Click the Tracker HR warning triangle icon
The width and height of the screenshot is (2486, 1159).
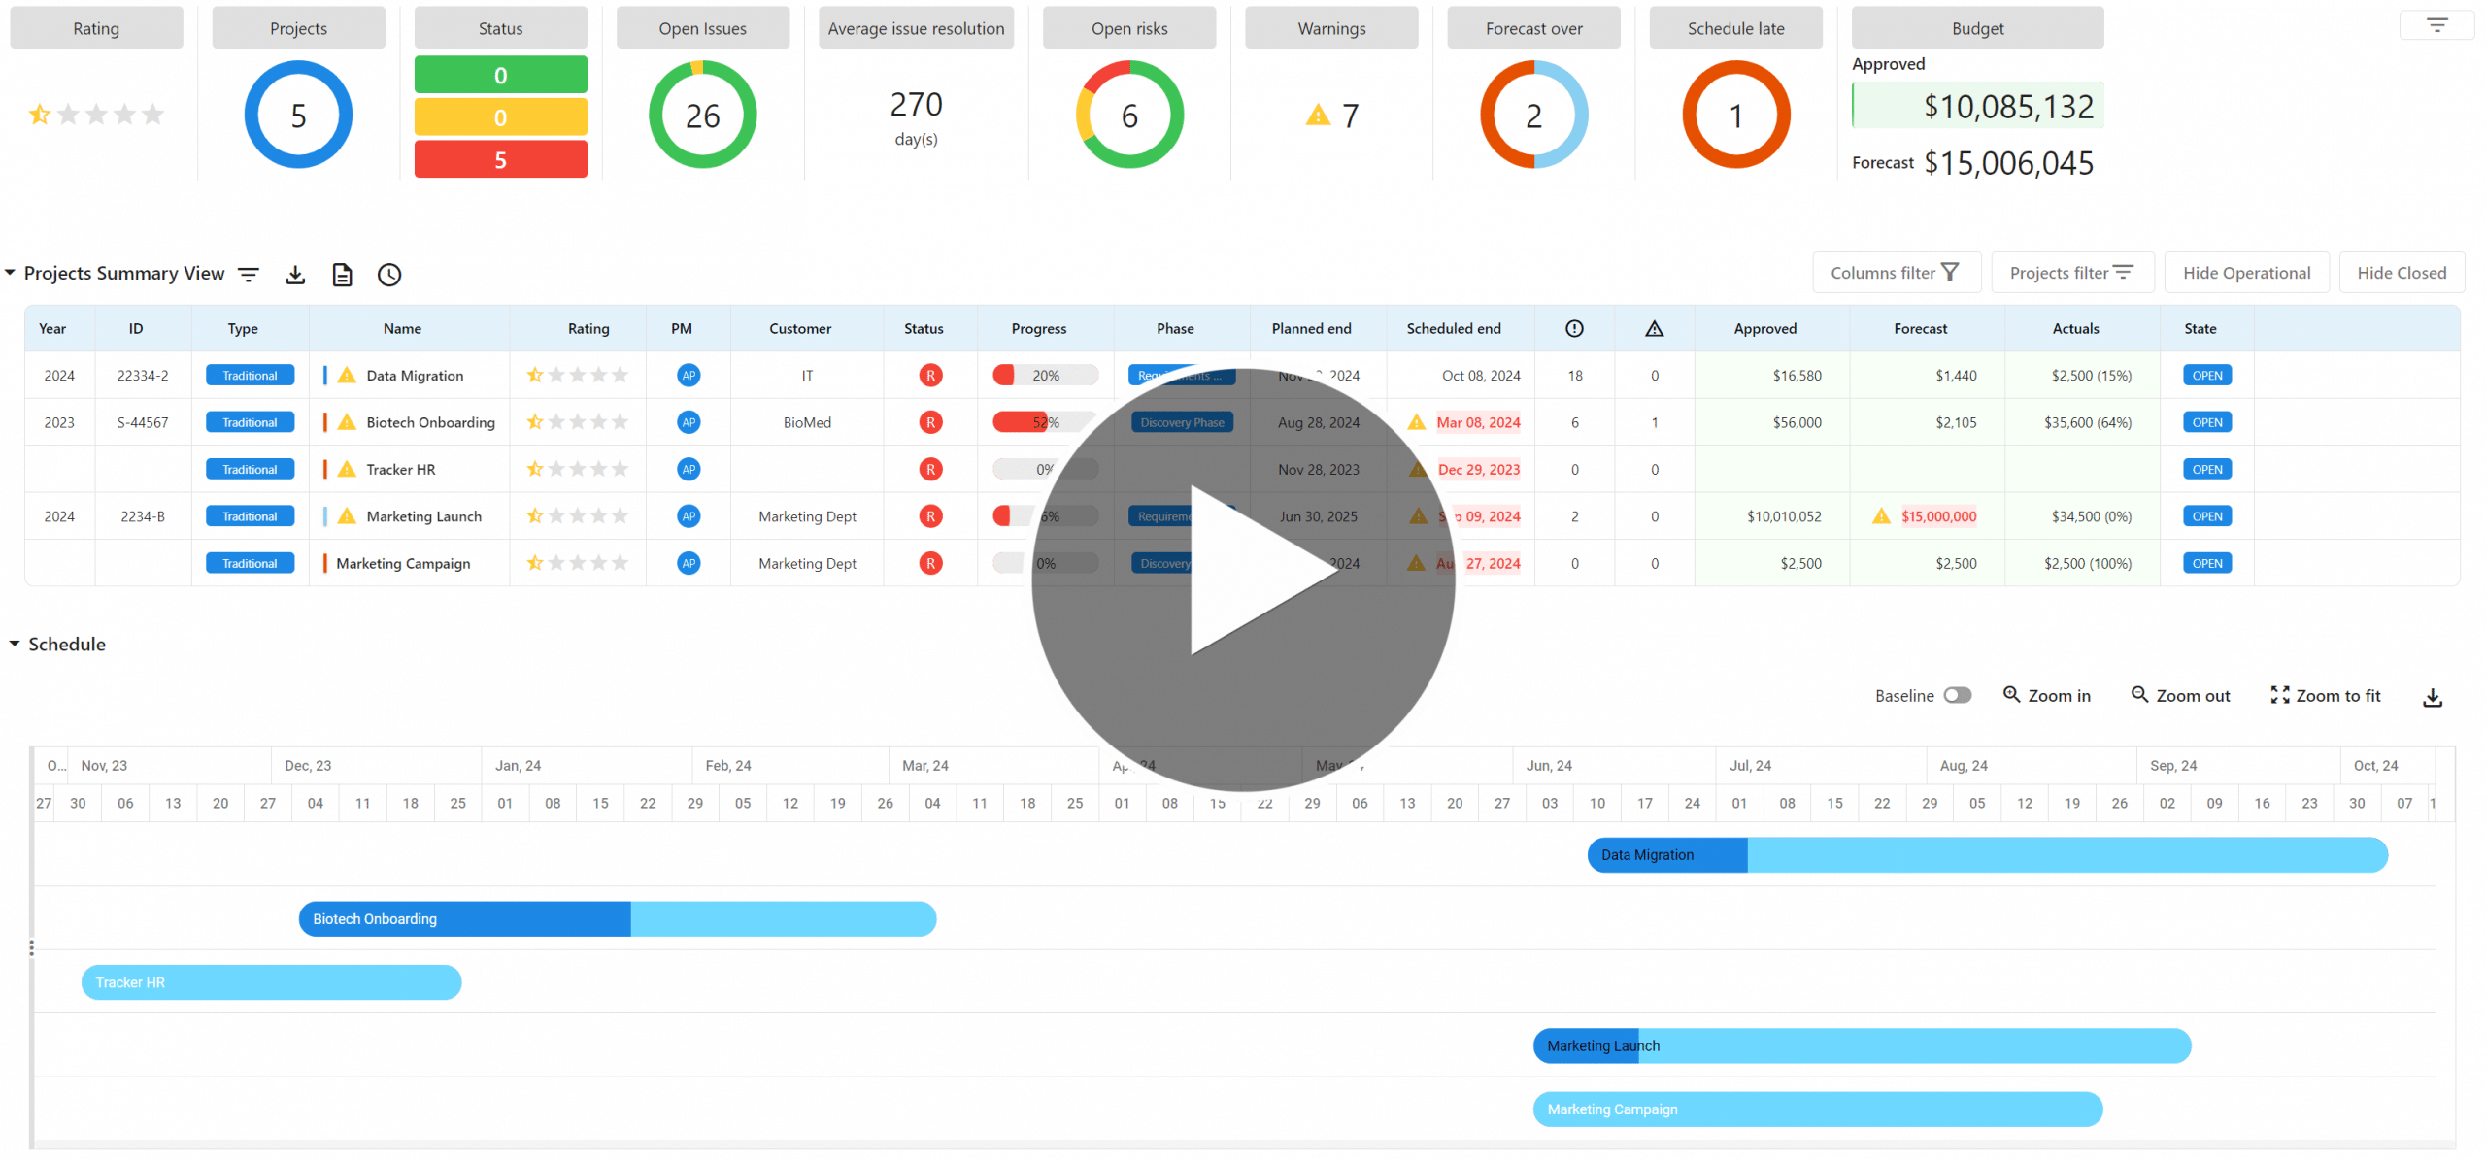(347, 469)
